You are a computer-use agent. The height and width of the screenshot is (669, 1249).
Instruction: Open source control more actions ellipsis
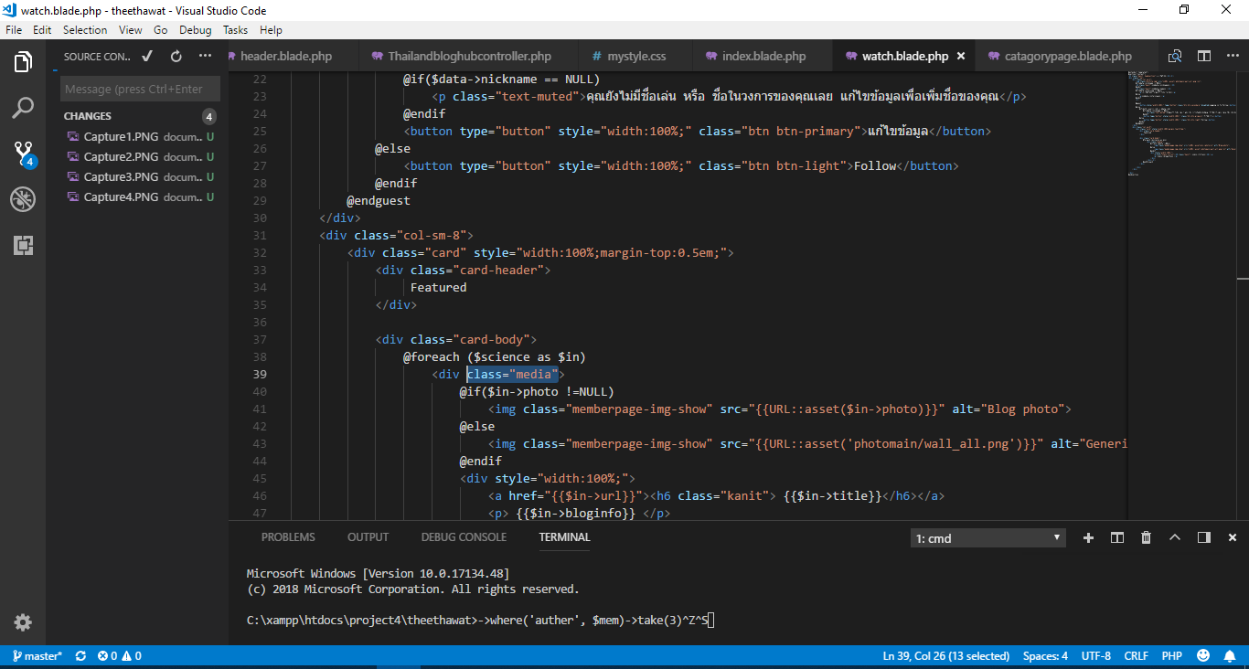tap(205, 57)
